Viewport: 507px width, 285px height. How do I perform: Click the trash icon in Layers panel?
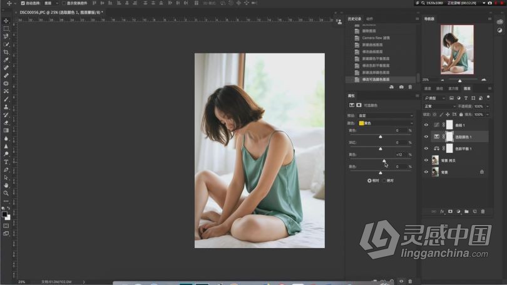click(483, 212)
